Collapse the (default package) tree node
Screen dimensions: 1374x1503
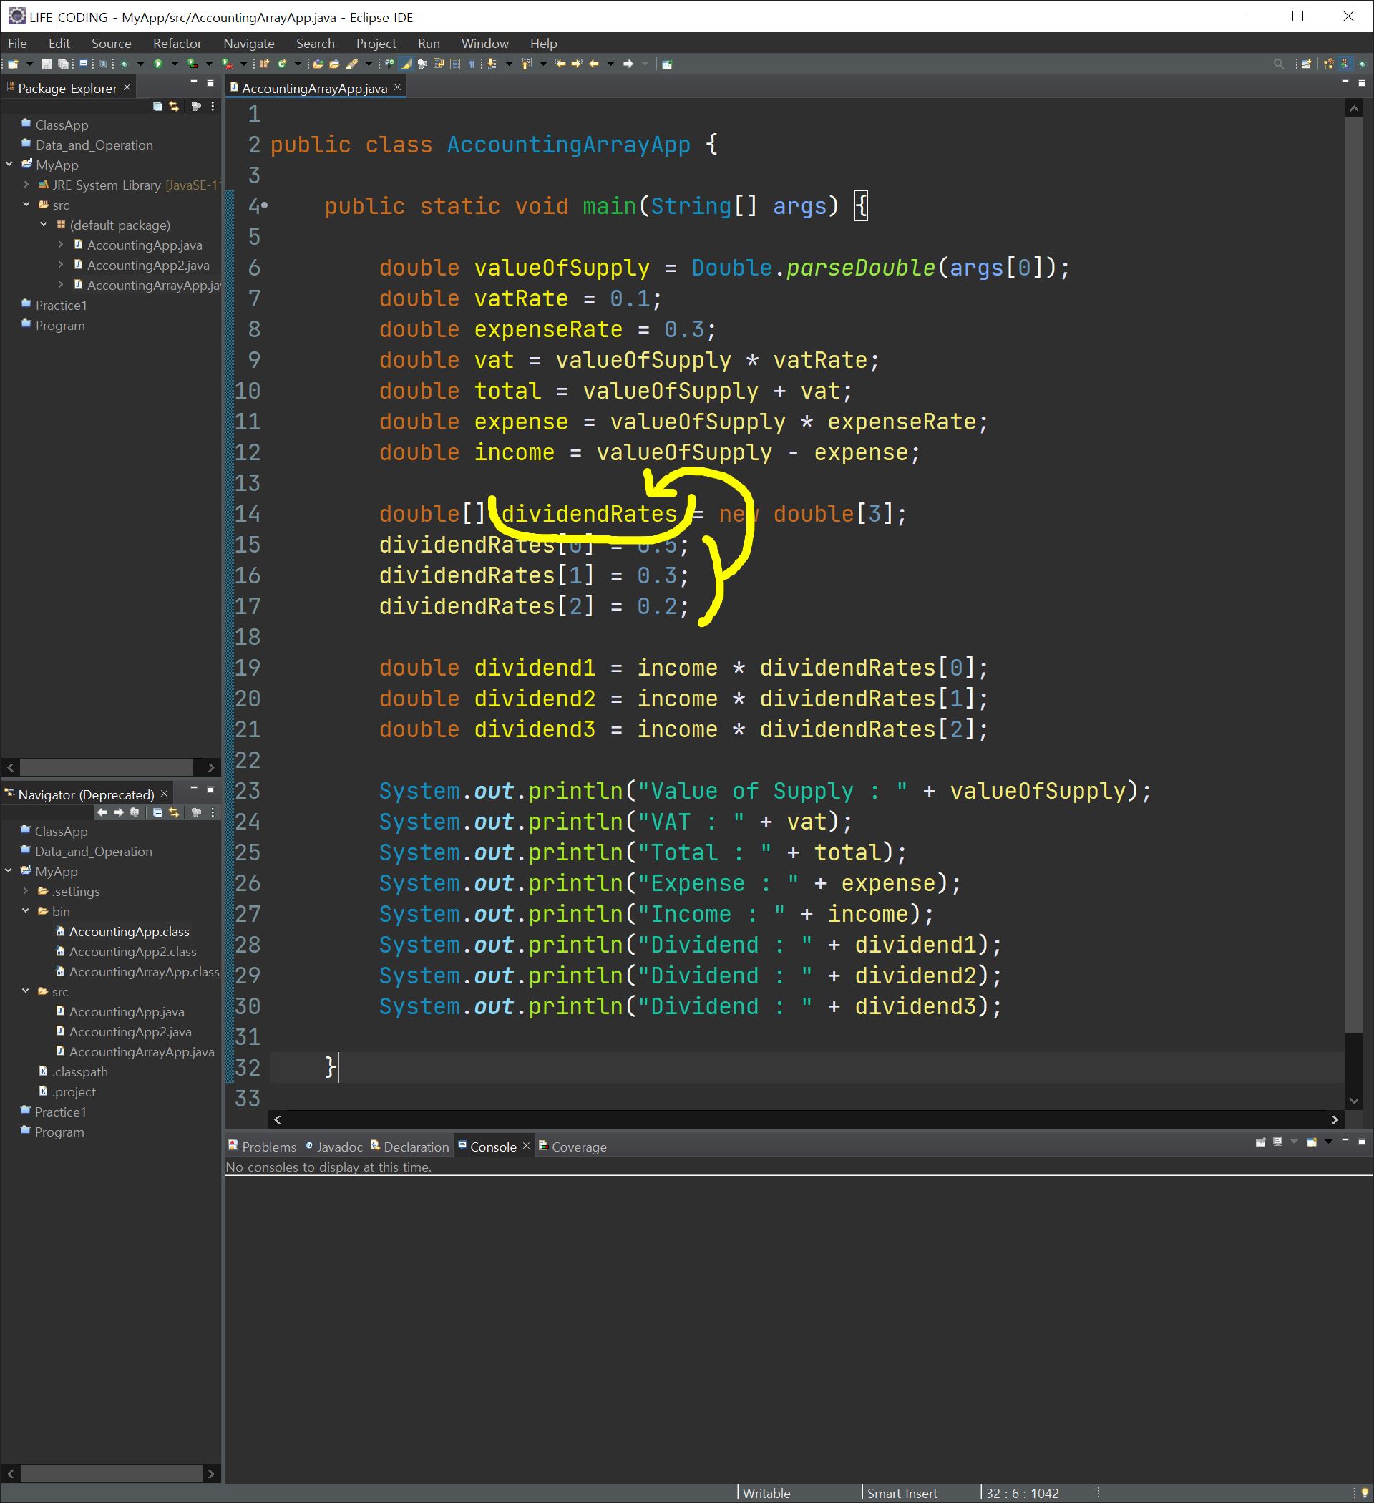[43, 225]
